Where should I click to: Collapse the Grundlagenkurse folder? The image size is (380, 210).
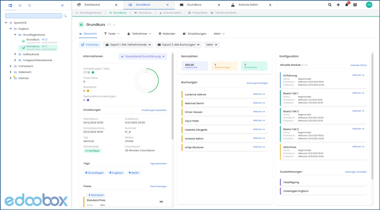click(x=15, y=35)
